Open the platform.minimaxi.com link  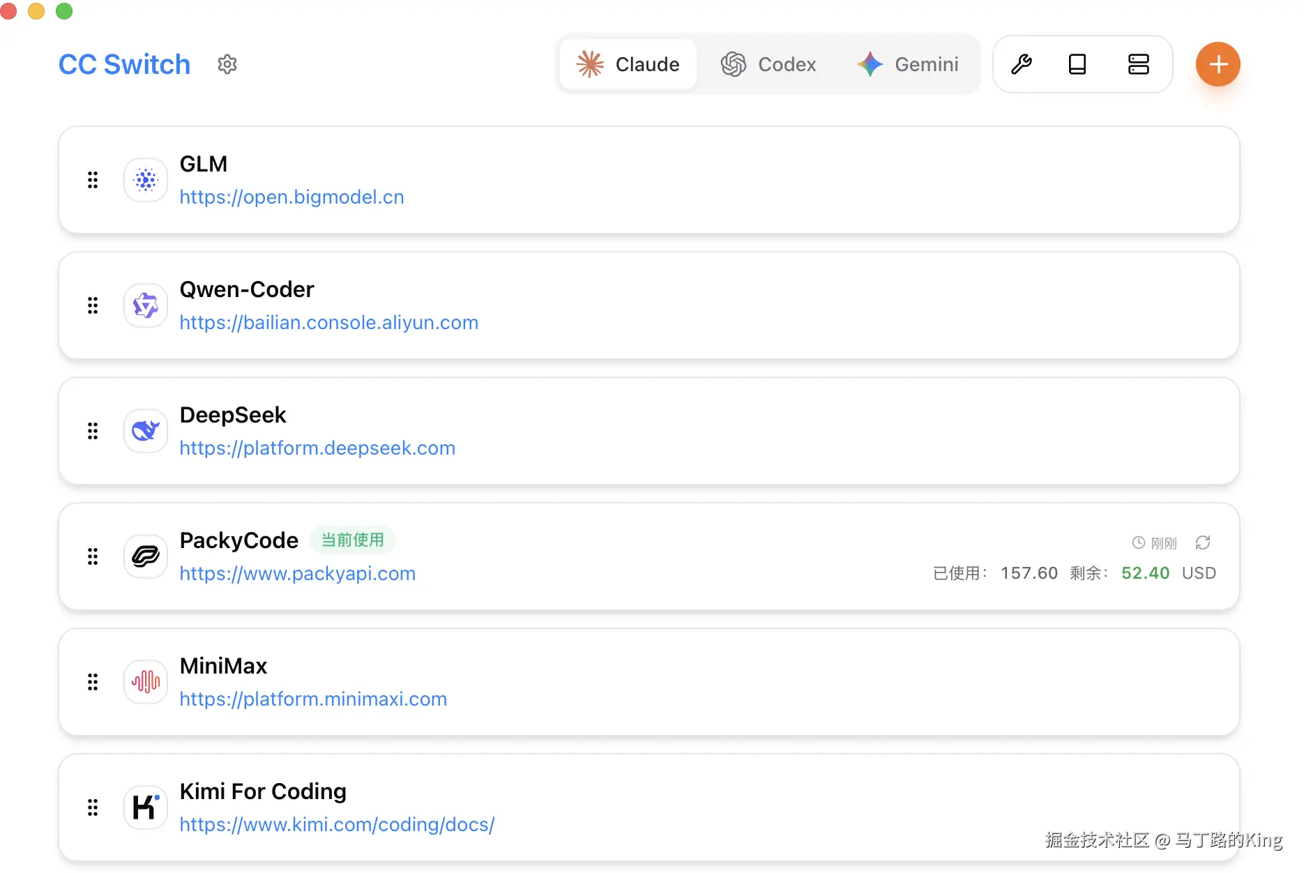click(x=313, y=699)
